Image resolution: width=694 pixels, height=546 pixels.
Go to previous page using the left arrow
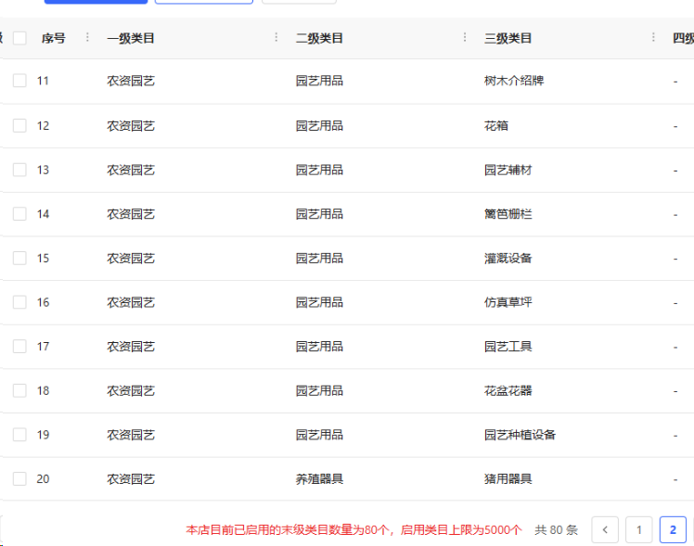pos(605,530)
